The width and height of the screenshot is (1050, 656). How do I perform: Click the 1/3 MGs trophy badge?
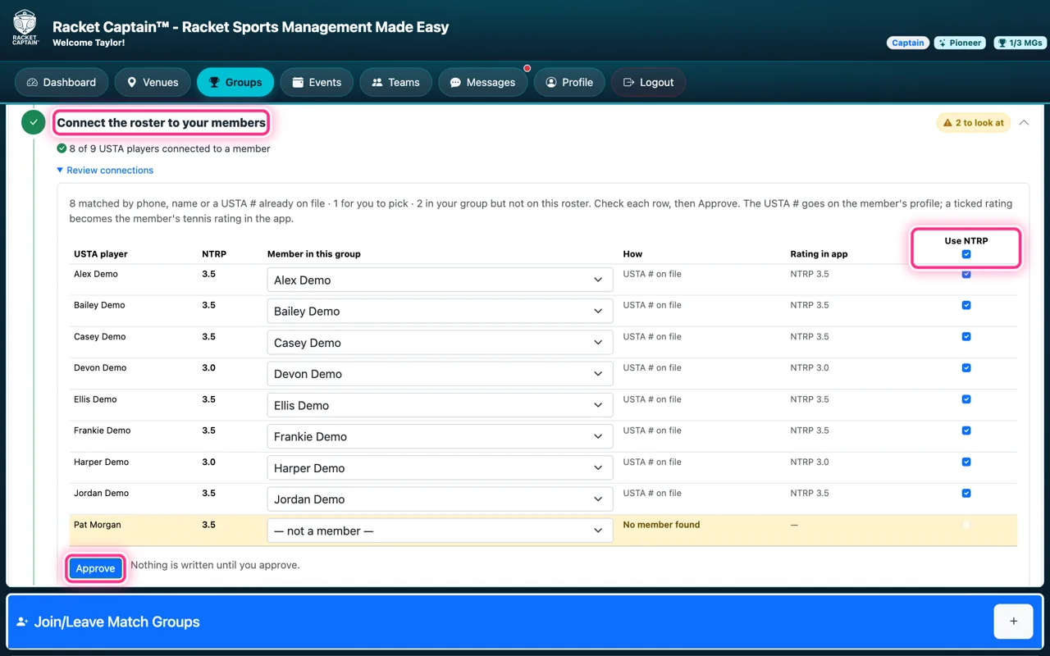(1020, 43)
